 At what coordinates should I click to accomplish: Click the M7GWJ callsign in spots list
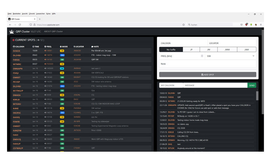pos(17,104)
